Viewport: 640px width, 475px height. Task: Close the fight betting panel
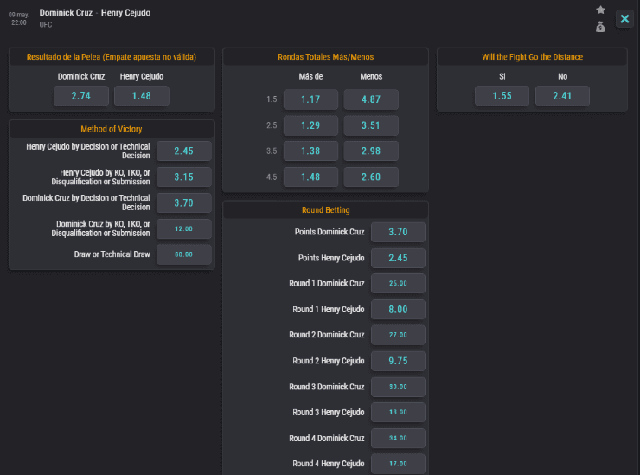pyautogui.click(x=624, y=19)
